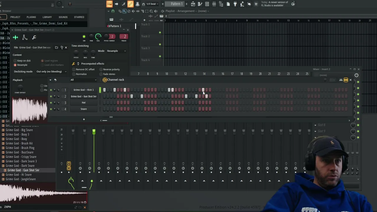
Task: Click the Channel rack graph editor icon
Action: point(341,80)
